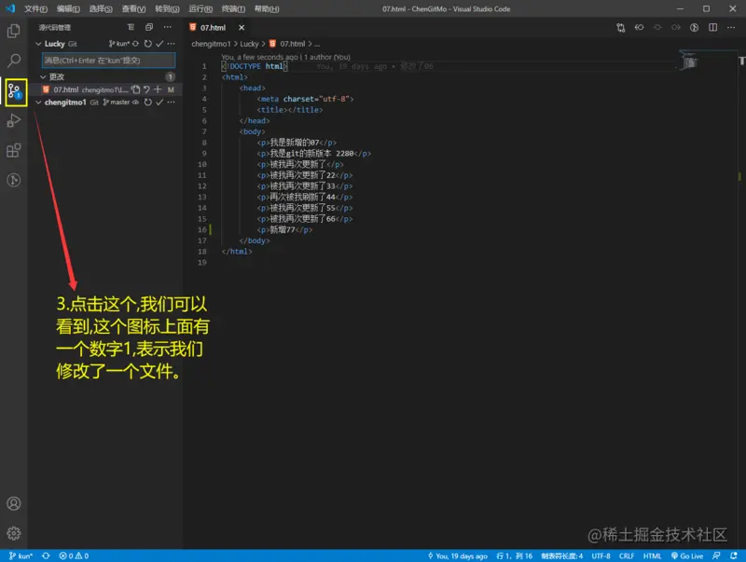Open the Manage gear icon
This screenshot has height=562, width=746.
(14, 533)
